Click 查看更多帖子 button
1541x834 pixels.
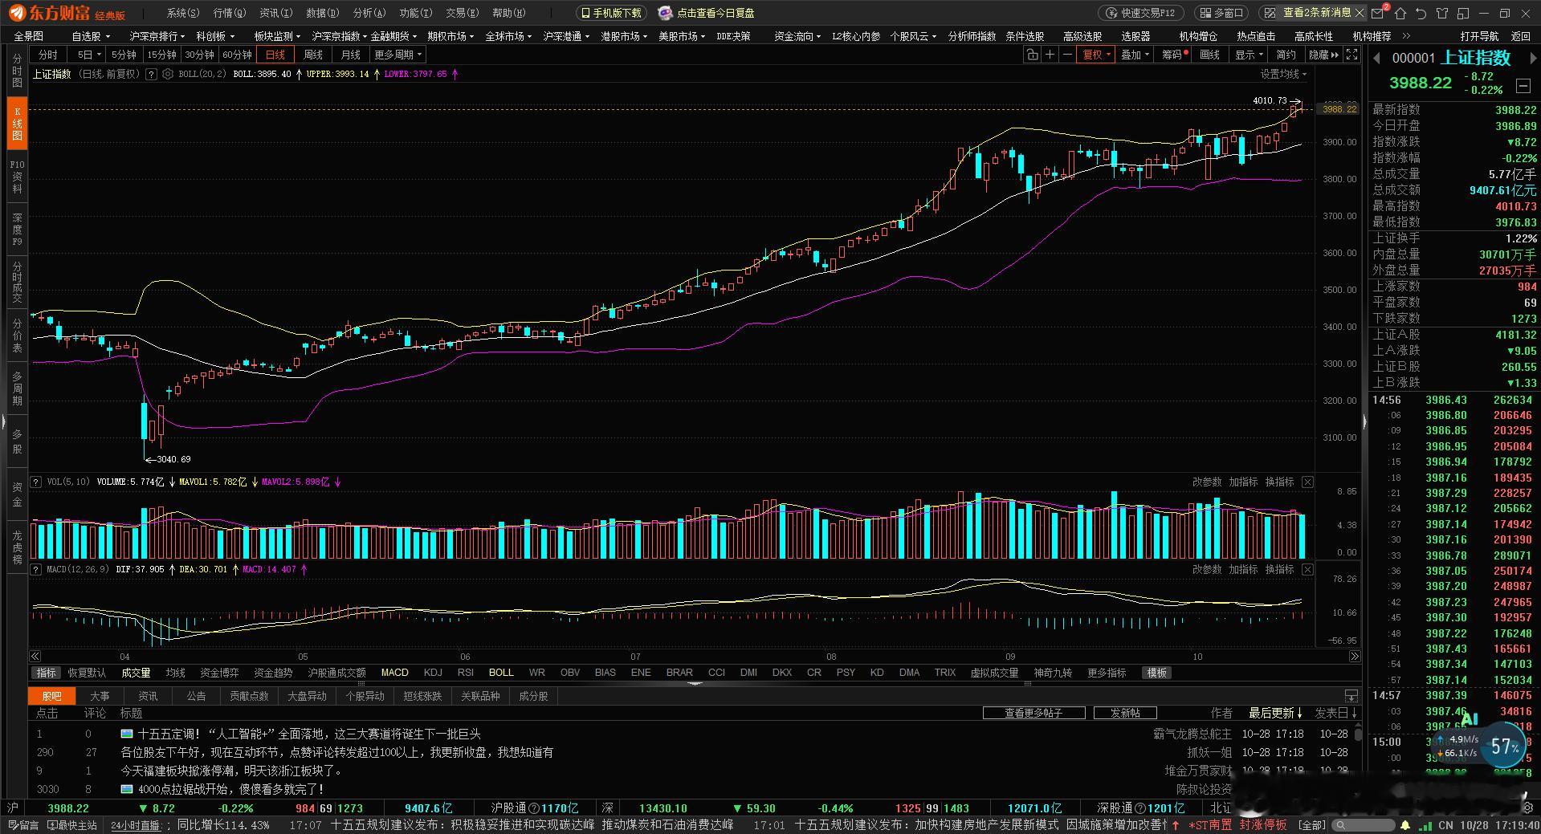pos(1033,713)
